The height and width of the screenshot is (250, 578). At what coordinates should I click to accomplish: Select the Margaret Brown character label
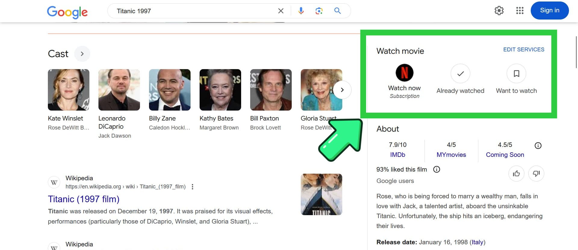(x=219, y=128)
